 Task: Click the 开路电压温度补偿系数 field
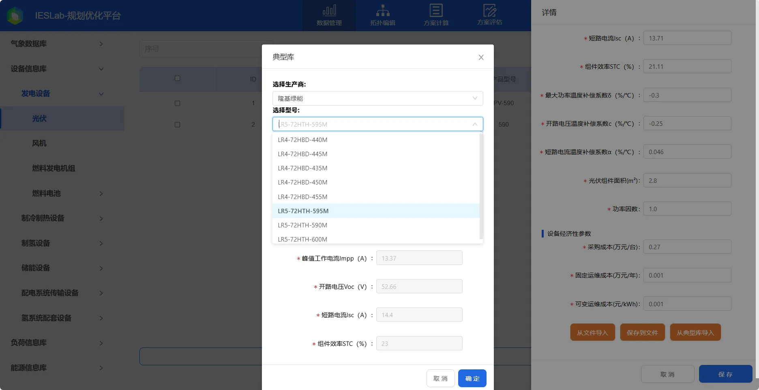[687, 123]
